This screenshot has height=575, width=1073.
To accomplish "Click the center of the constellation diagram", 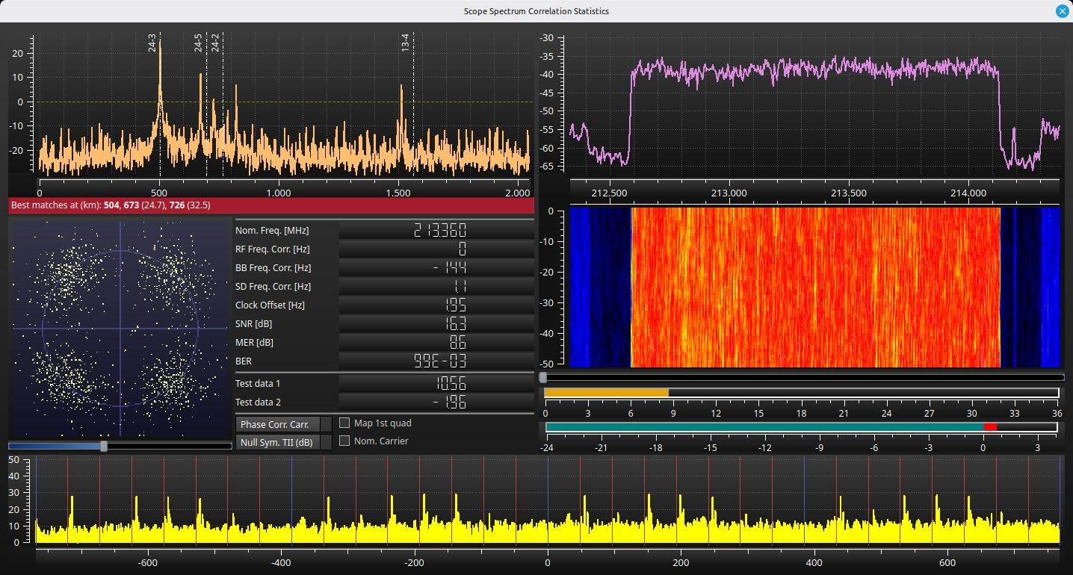I will pos(120,328).
